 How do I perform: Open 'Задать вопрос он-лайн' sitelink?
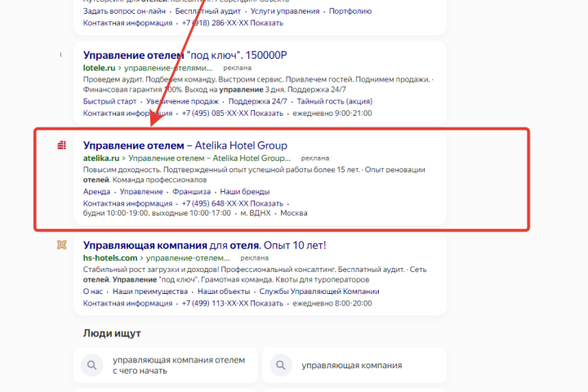click(124, 11)
